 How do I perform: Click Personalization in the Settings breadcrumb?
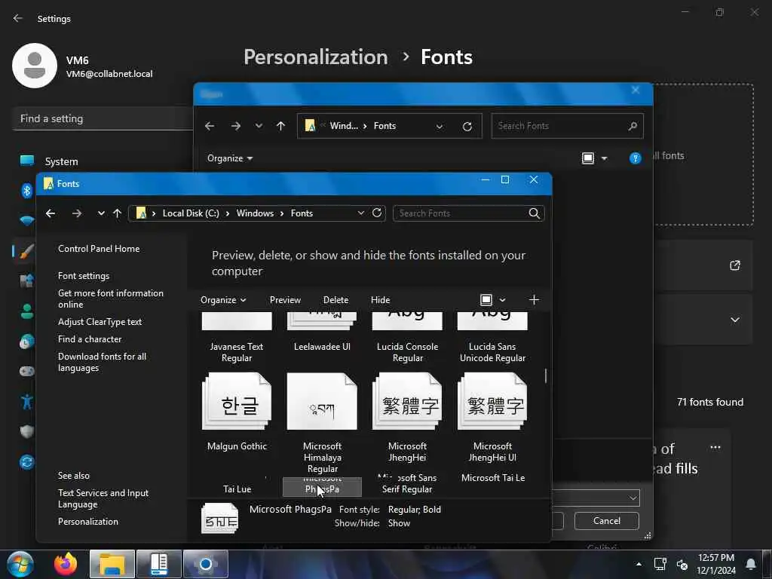[316, 57]
